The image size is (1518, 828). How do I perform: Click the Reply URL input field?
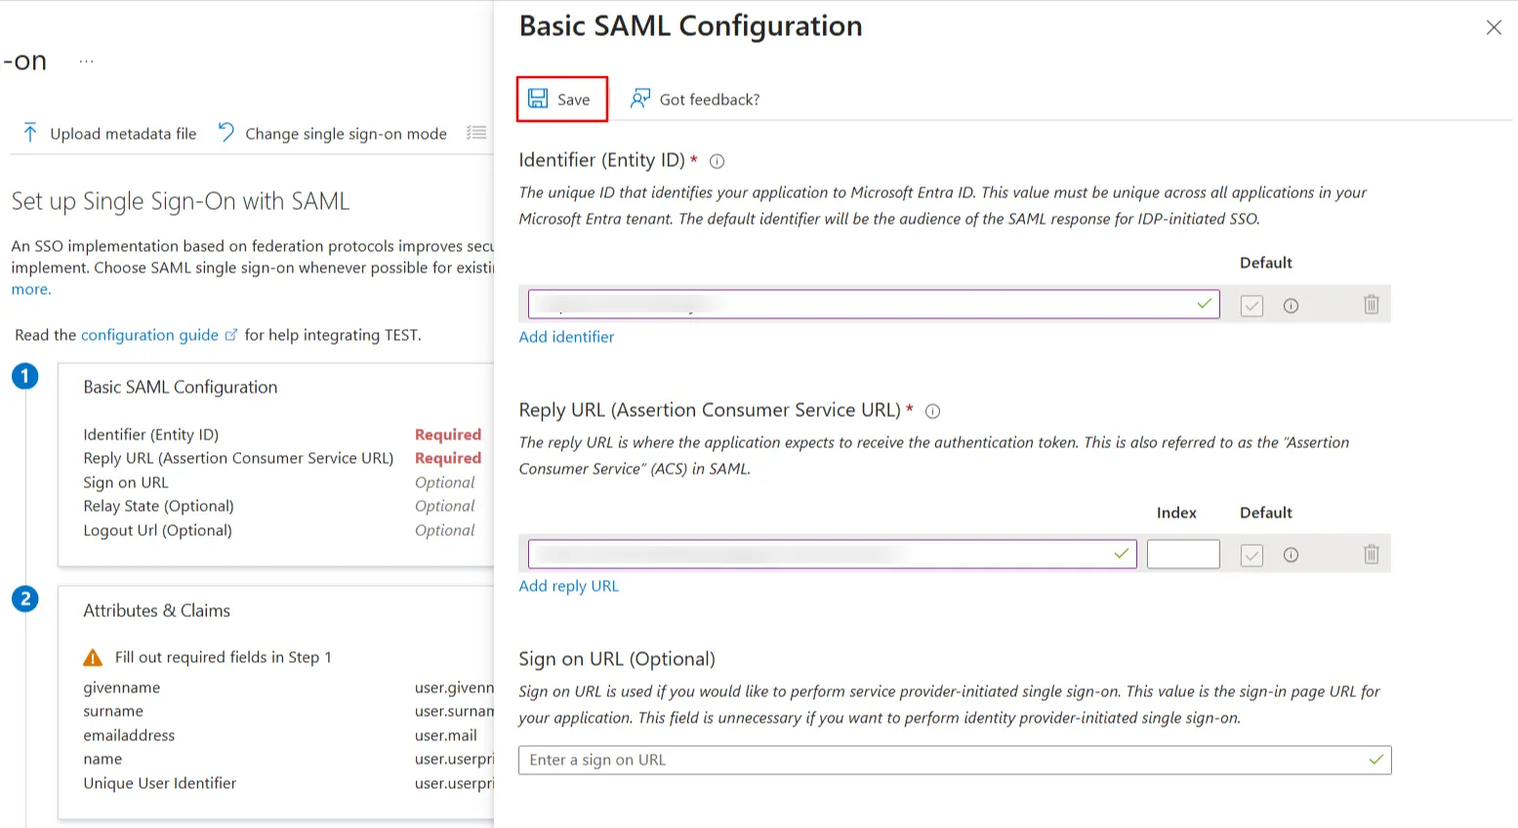832,555
